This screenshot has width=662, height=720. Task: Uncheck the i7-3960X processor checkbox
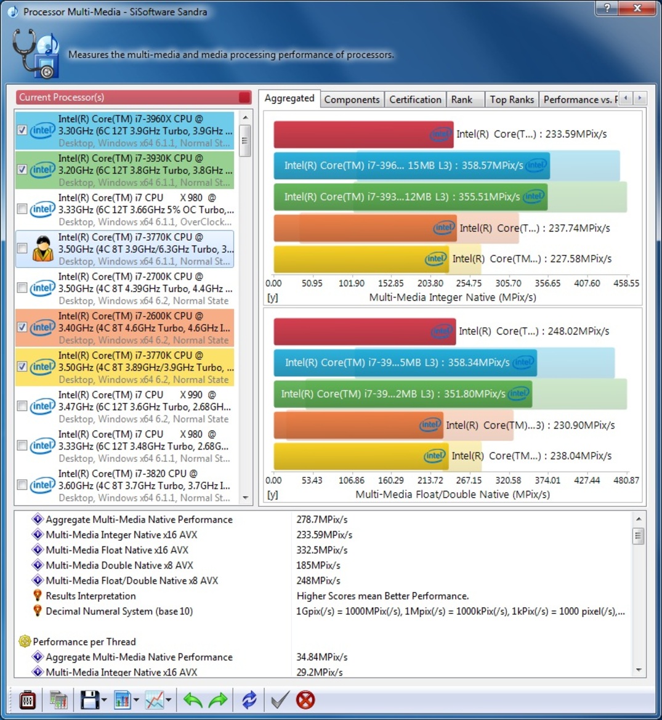22,130
